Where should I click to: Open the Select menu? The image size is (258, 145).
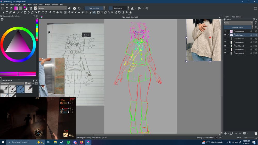click(x=29, y=4)
